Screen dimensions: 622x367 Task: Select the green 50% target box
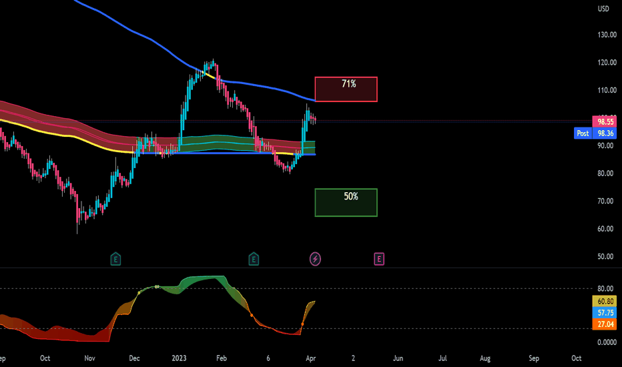346,202
